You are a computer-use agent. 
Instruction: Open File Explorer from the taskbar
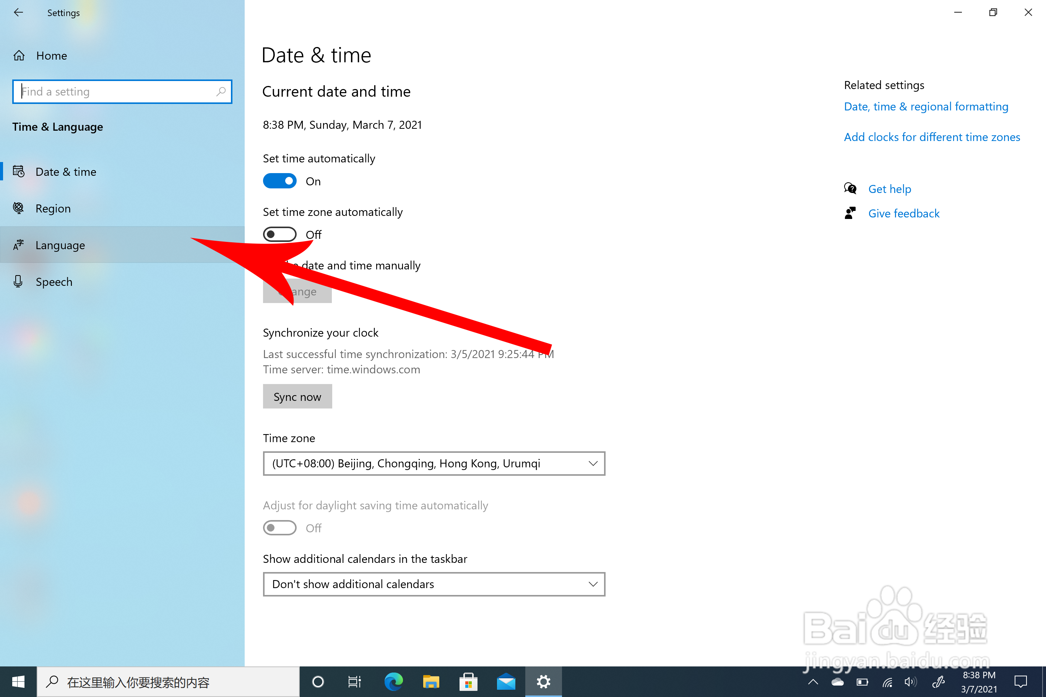pos(430,681)
